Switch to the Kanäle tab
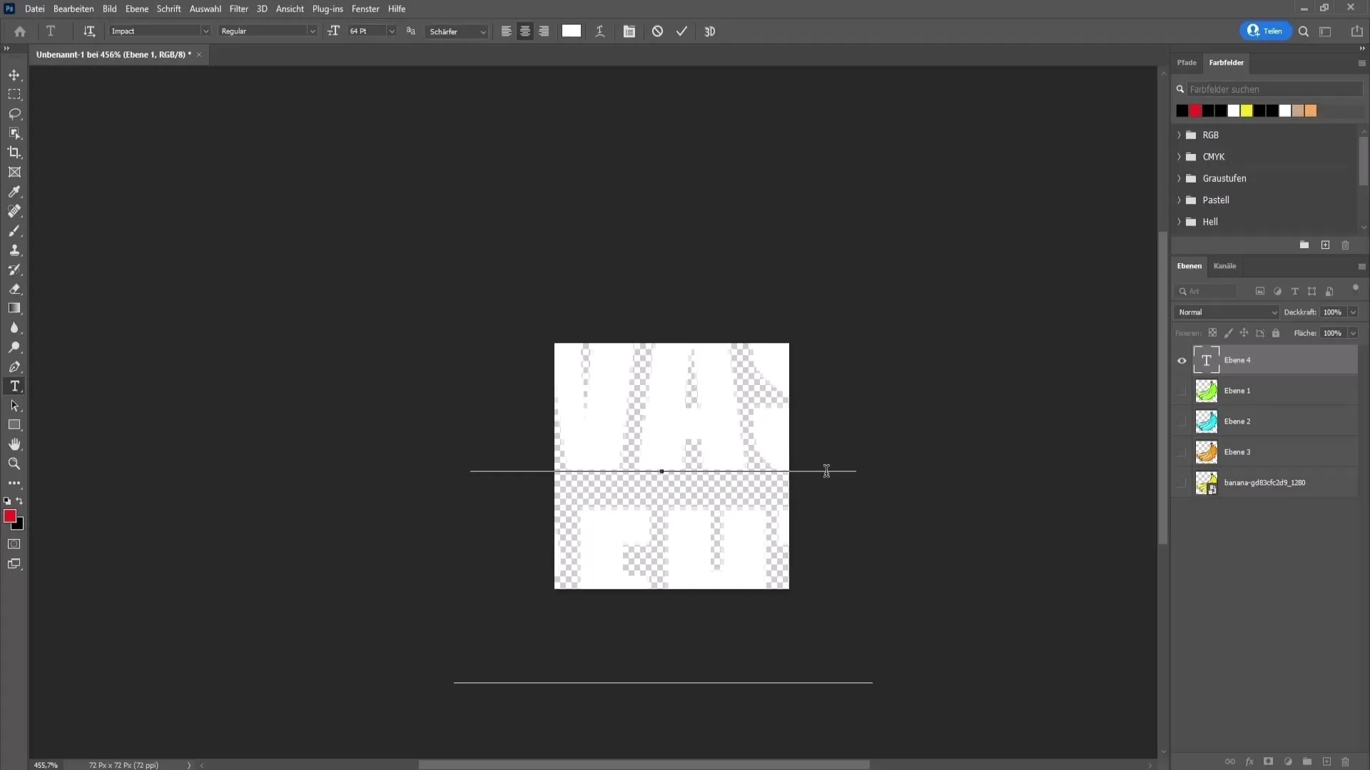This screenshot has width=1370, height=770. click(1225, 265)
